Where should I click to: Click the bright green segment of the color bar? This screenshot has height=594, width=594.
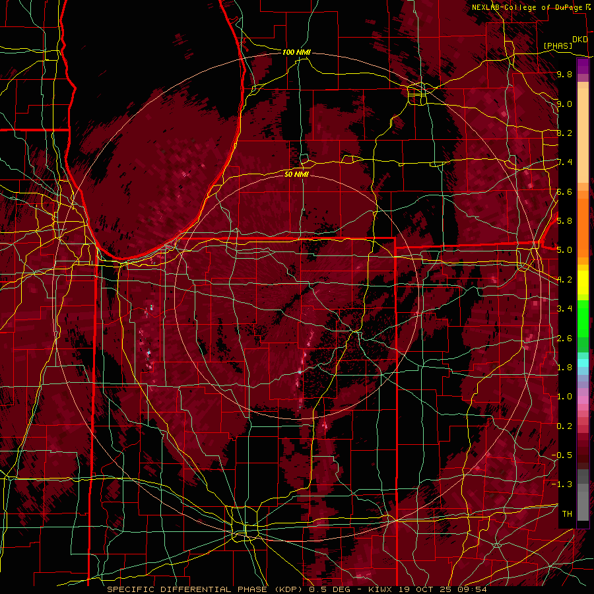click(583, 318)
